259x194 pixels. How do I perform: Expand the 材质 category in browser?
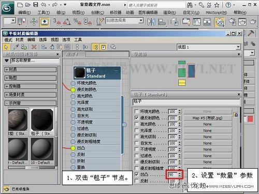[31, 69]
